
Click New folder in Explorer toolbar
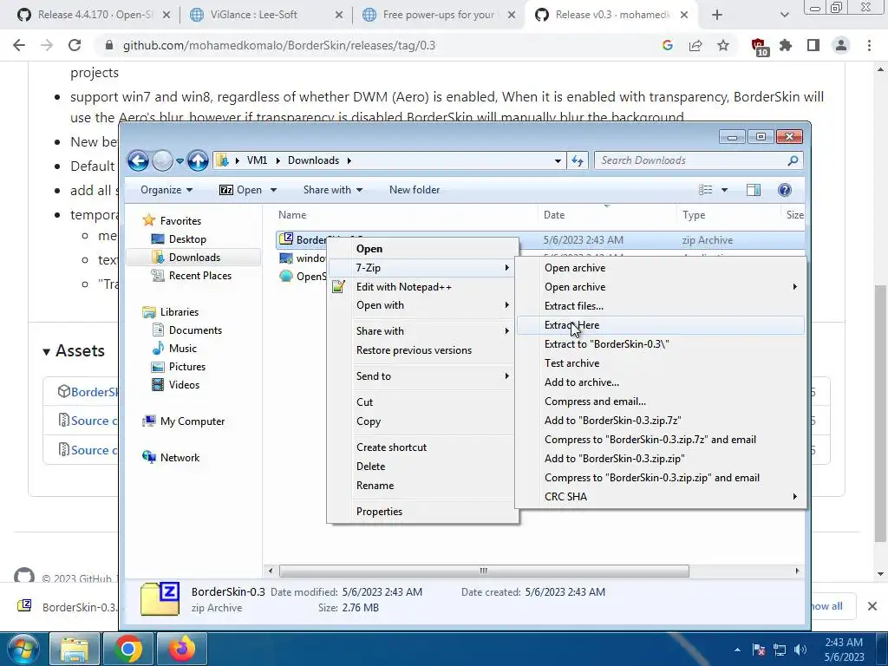415,190
